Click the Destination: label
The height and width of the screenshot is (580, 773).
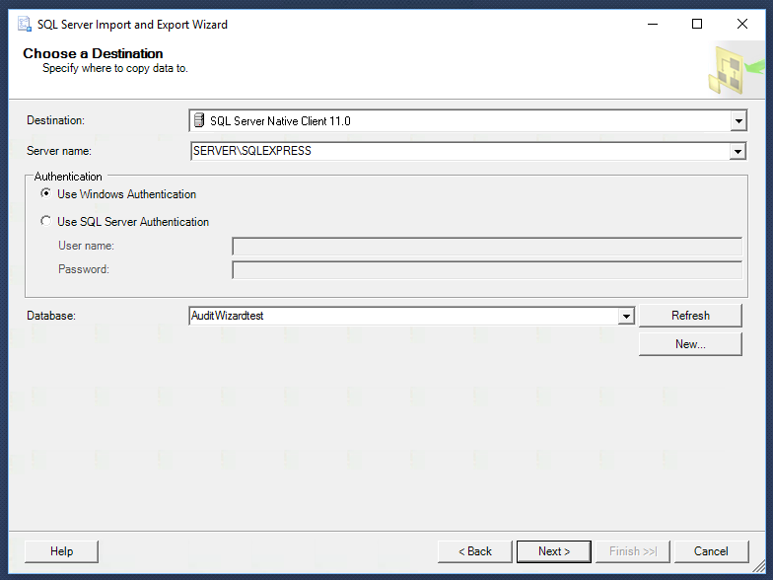[x=55, y=120]
